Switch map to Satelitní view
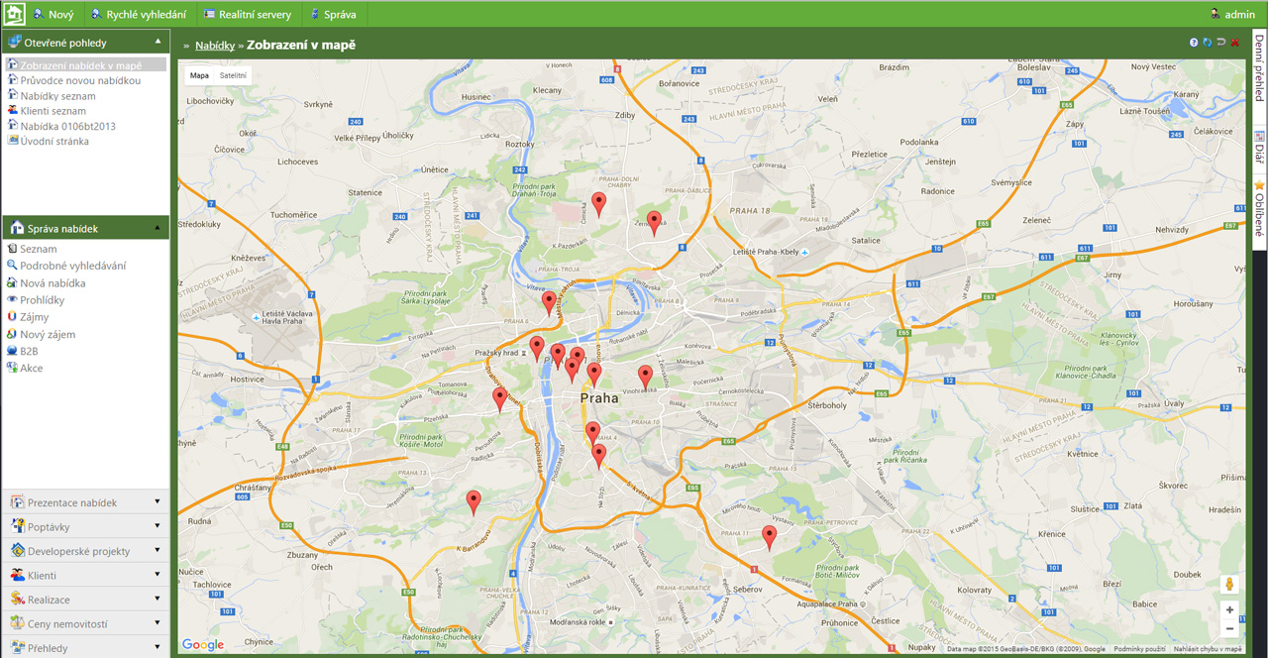This screenshot has height=658, width=1268. click(x=234, y=75)
